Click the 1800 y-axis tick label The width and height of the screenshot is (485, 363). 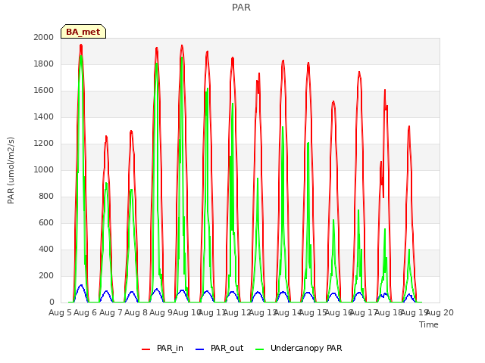coord(44,64)
